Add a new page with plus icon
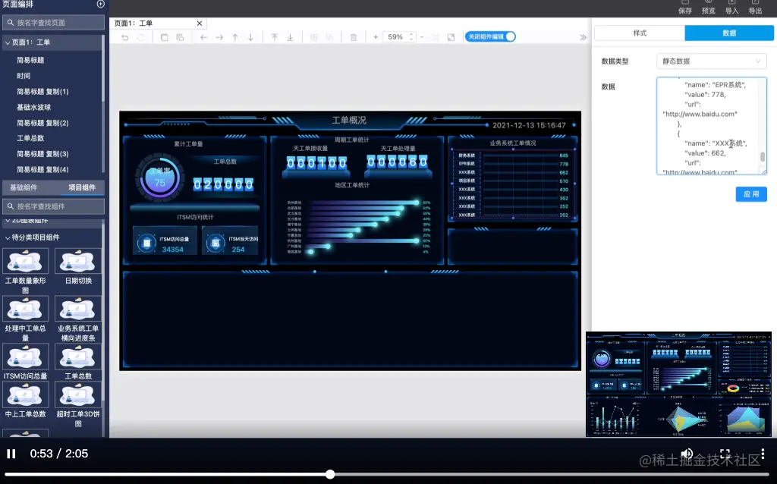This screenshot has height=484, width=777. click(101, 4)
